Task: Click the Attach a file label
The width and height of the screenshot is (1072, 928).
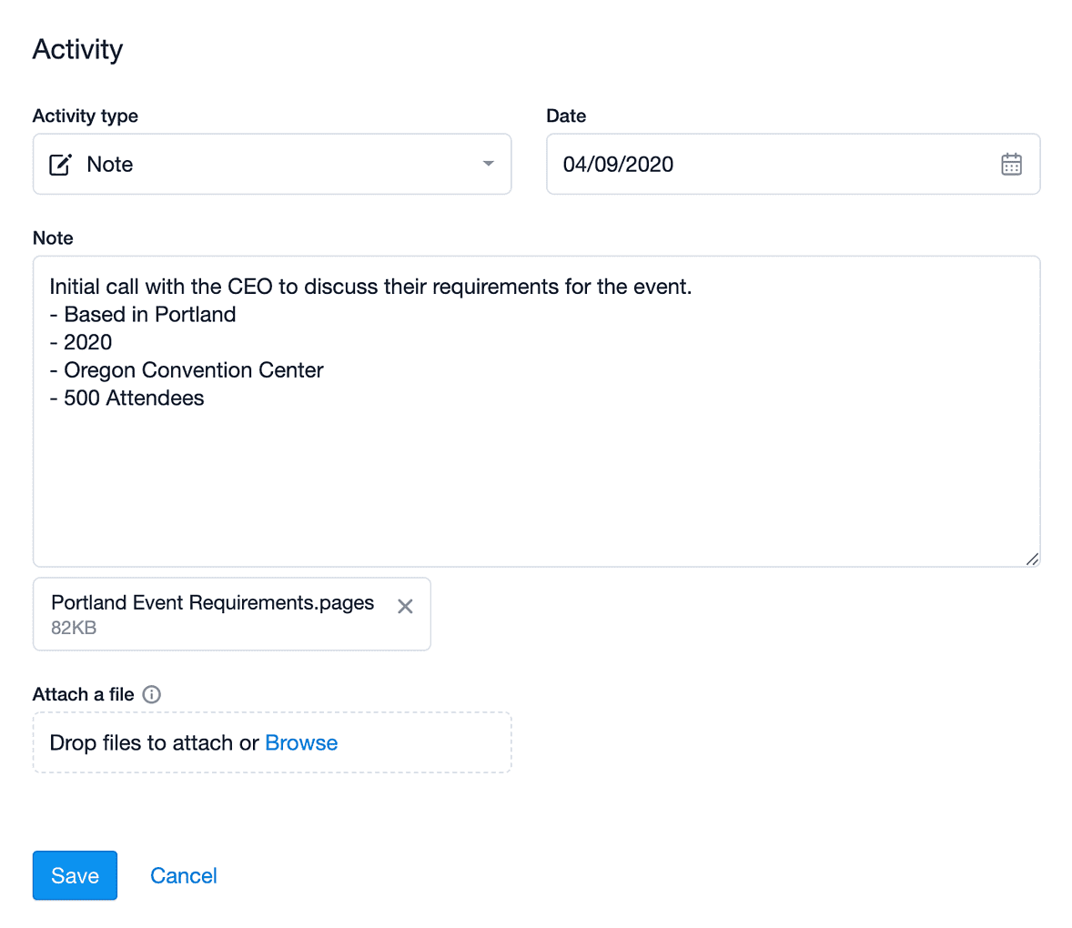Action: point(84,694)
